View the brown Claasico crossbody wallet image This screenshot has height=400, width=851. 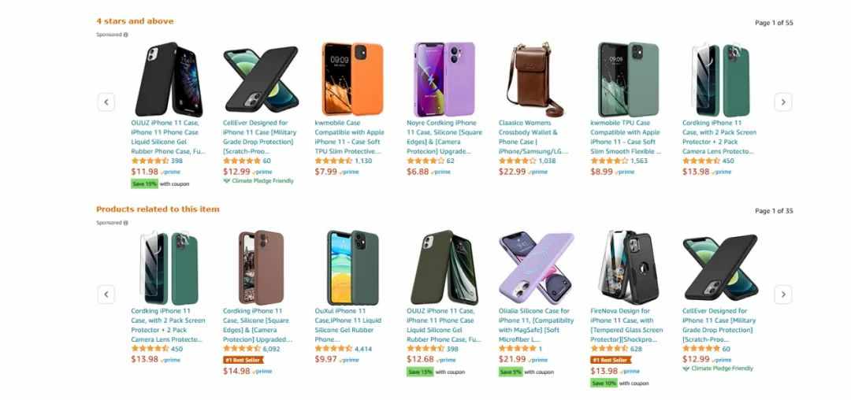click(536, 80)
